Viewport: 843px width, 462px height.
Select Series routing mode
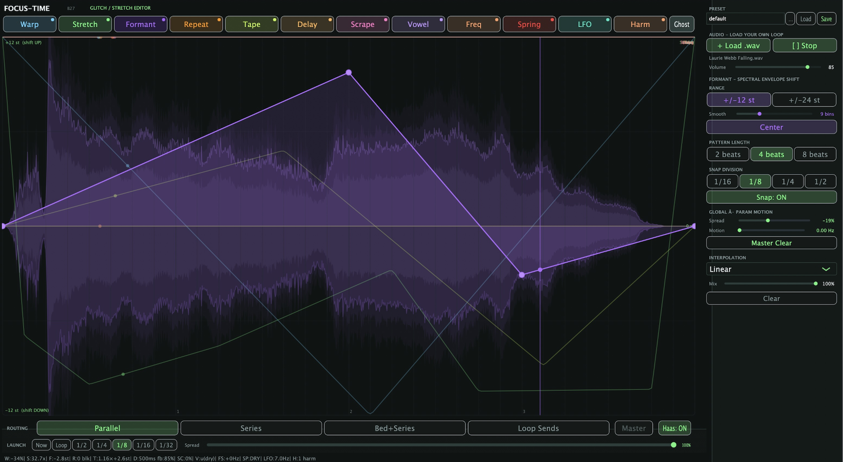click(x=251, y=428)
